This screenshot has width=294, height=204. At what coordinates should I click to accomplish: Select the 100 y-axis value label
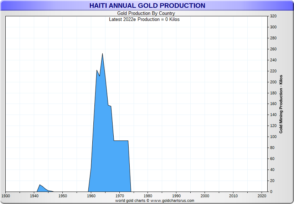click(x=273, y=137)
